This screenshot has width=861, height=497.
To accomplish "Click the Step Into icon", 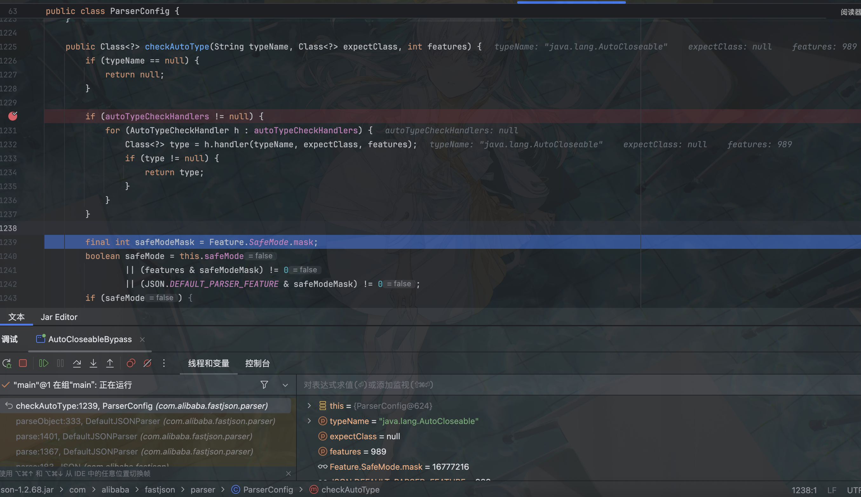I will point(93,363).
